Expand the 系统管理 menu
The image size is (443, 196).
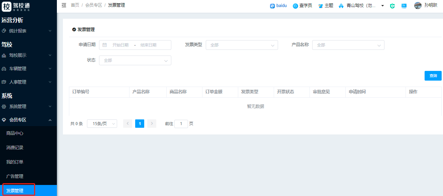click(28, 106)
